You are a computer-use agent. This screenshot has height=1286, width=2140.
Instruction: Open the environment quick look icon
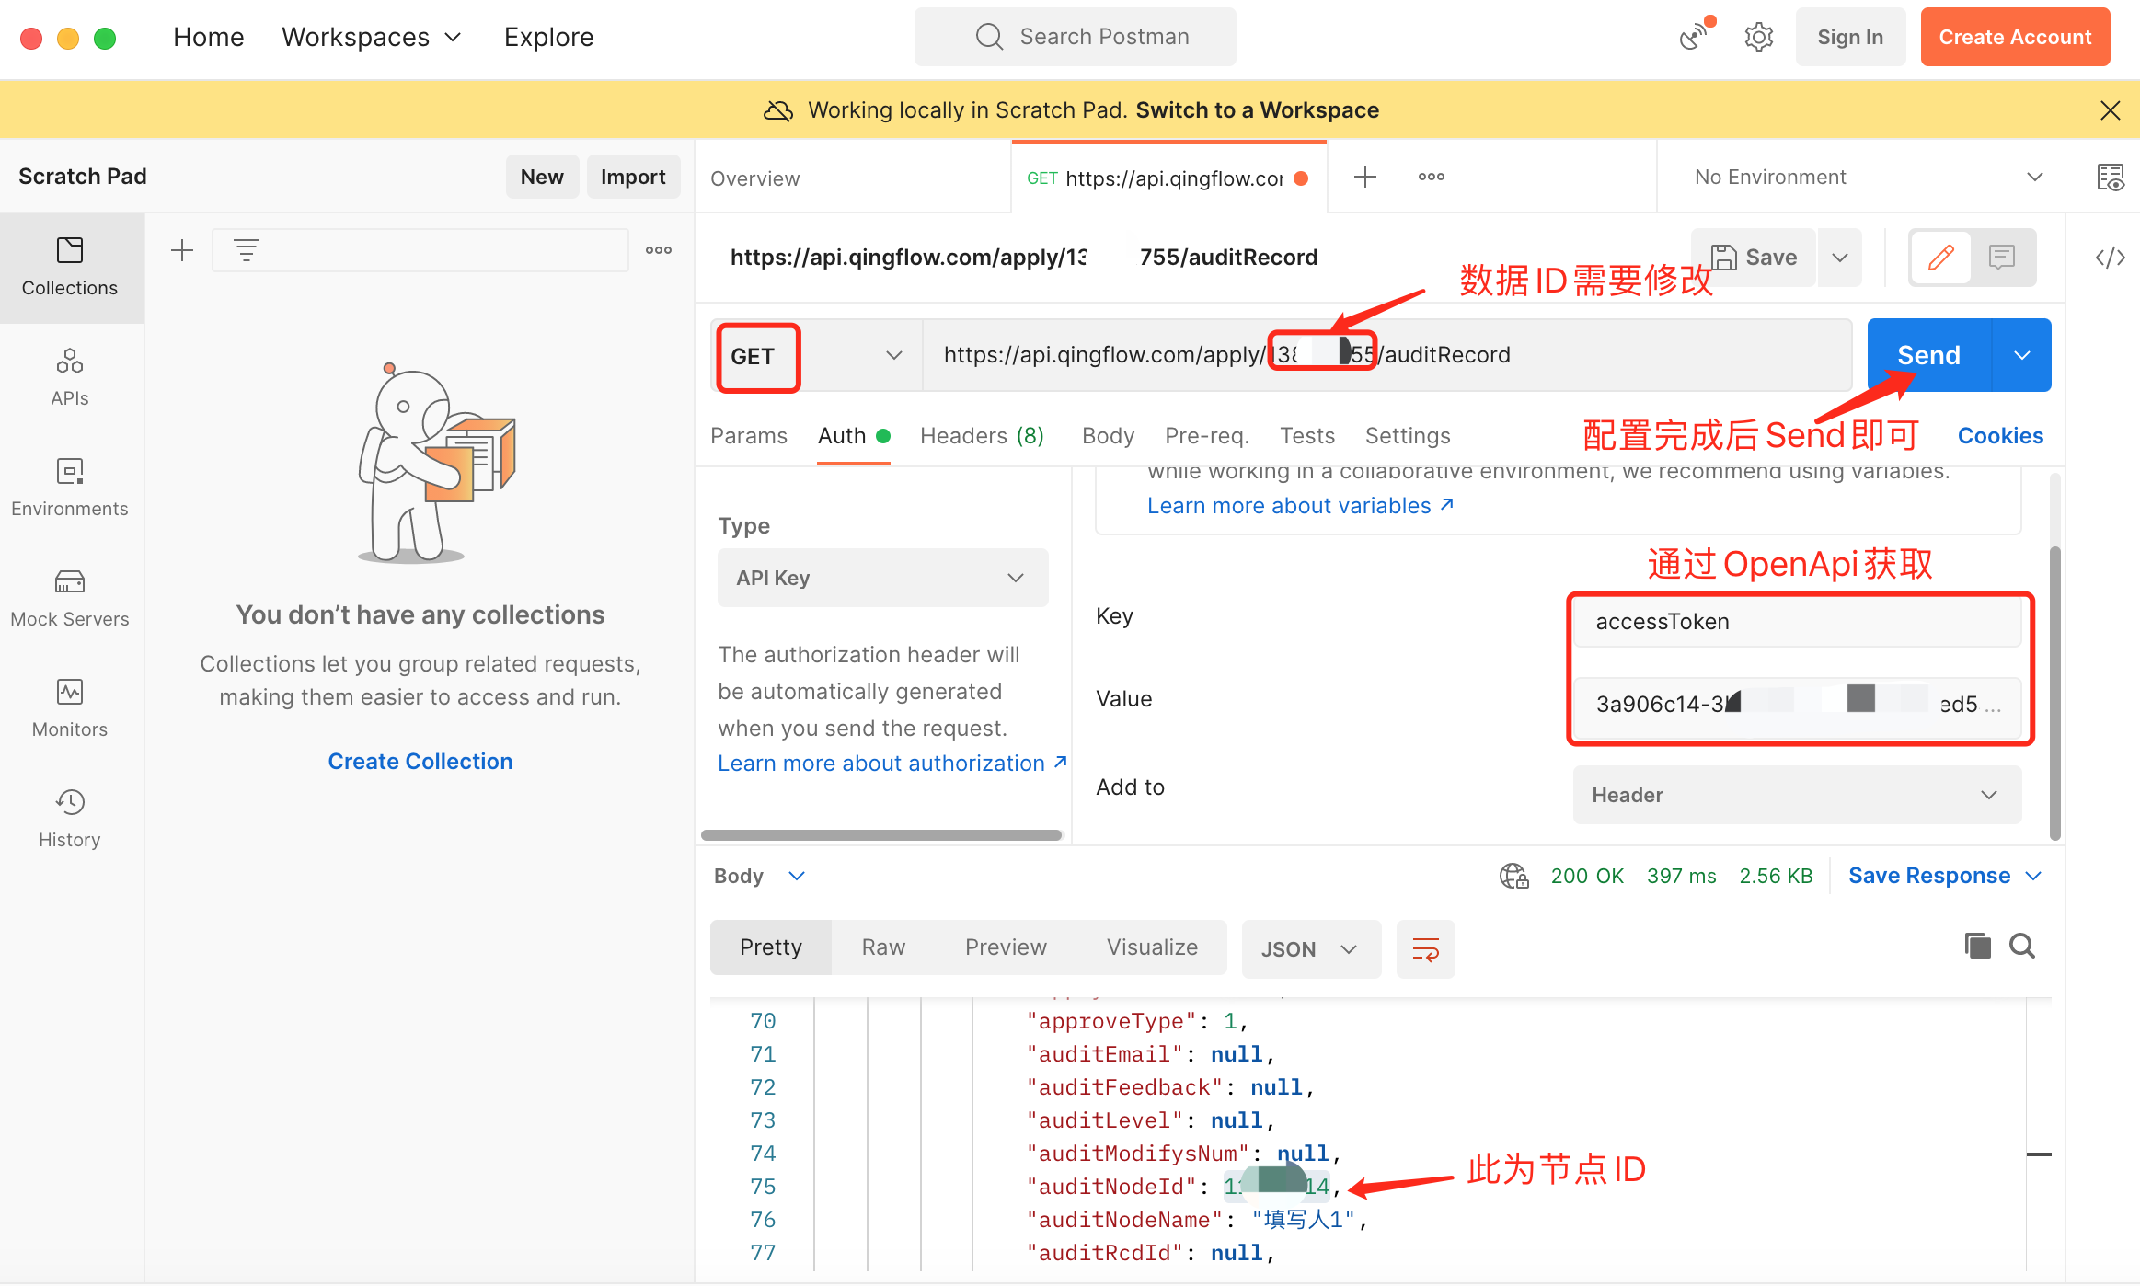click(2111, 177)
